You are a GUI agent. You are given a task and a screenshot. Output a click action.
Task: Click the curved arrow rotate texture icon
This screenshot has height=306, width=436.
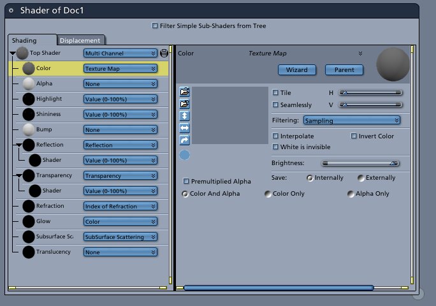(x=185, y=140)
